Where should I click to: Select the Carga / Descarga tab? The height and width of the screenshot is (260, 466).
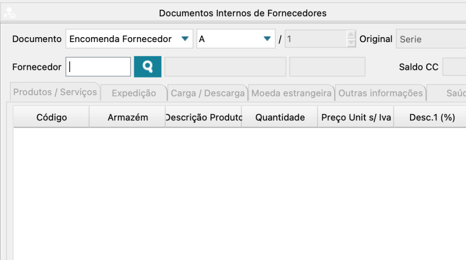(207, 93)
